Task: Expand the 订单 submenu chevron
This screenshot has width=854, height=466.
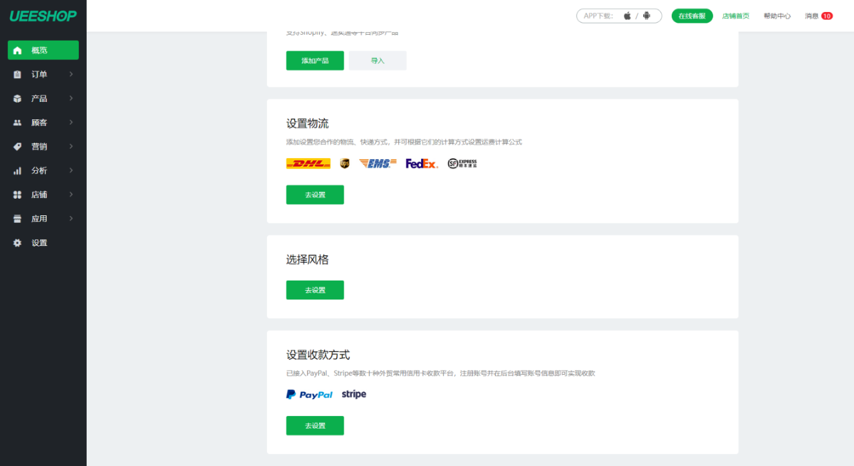Action: coord(71,75)
